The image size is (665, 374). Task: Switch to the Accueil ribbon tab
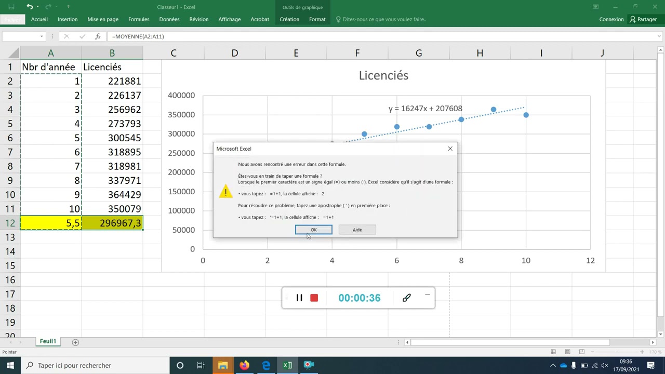coord(39,19)
